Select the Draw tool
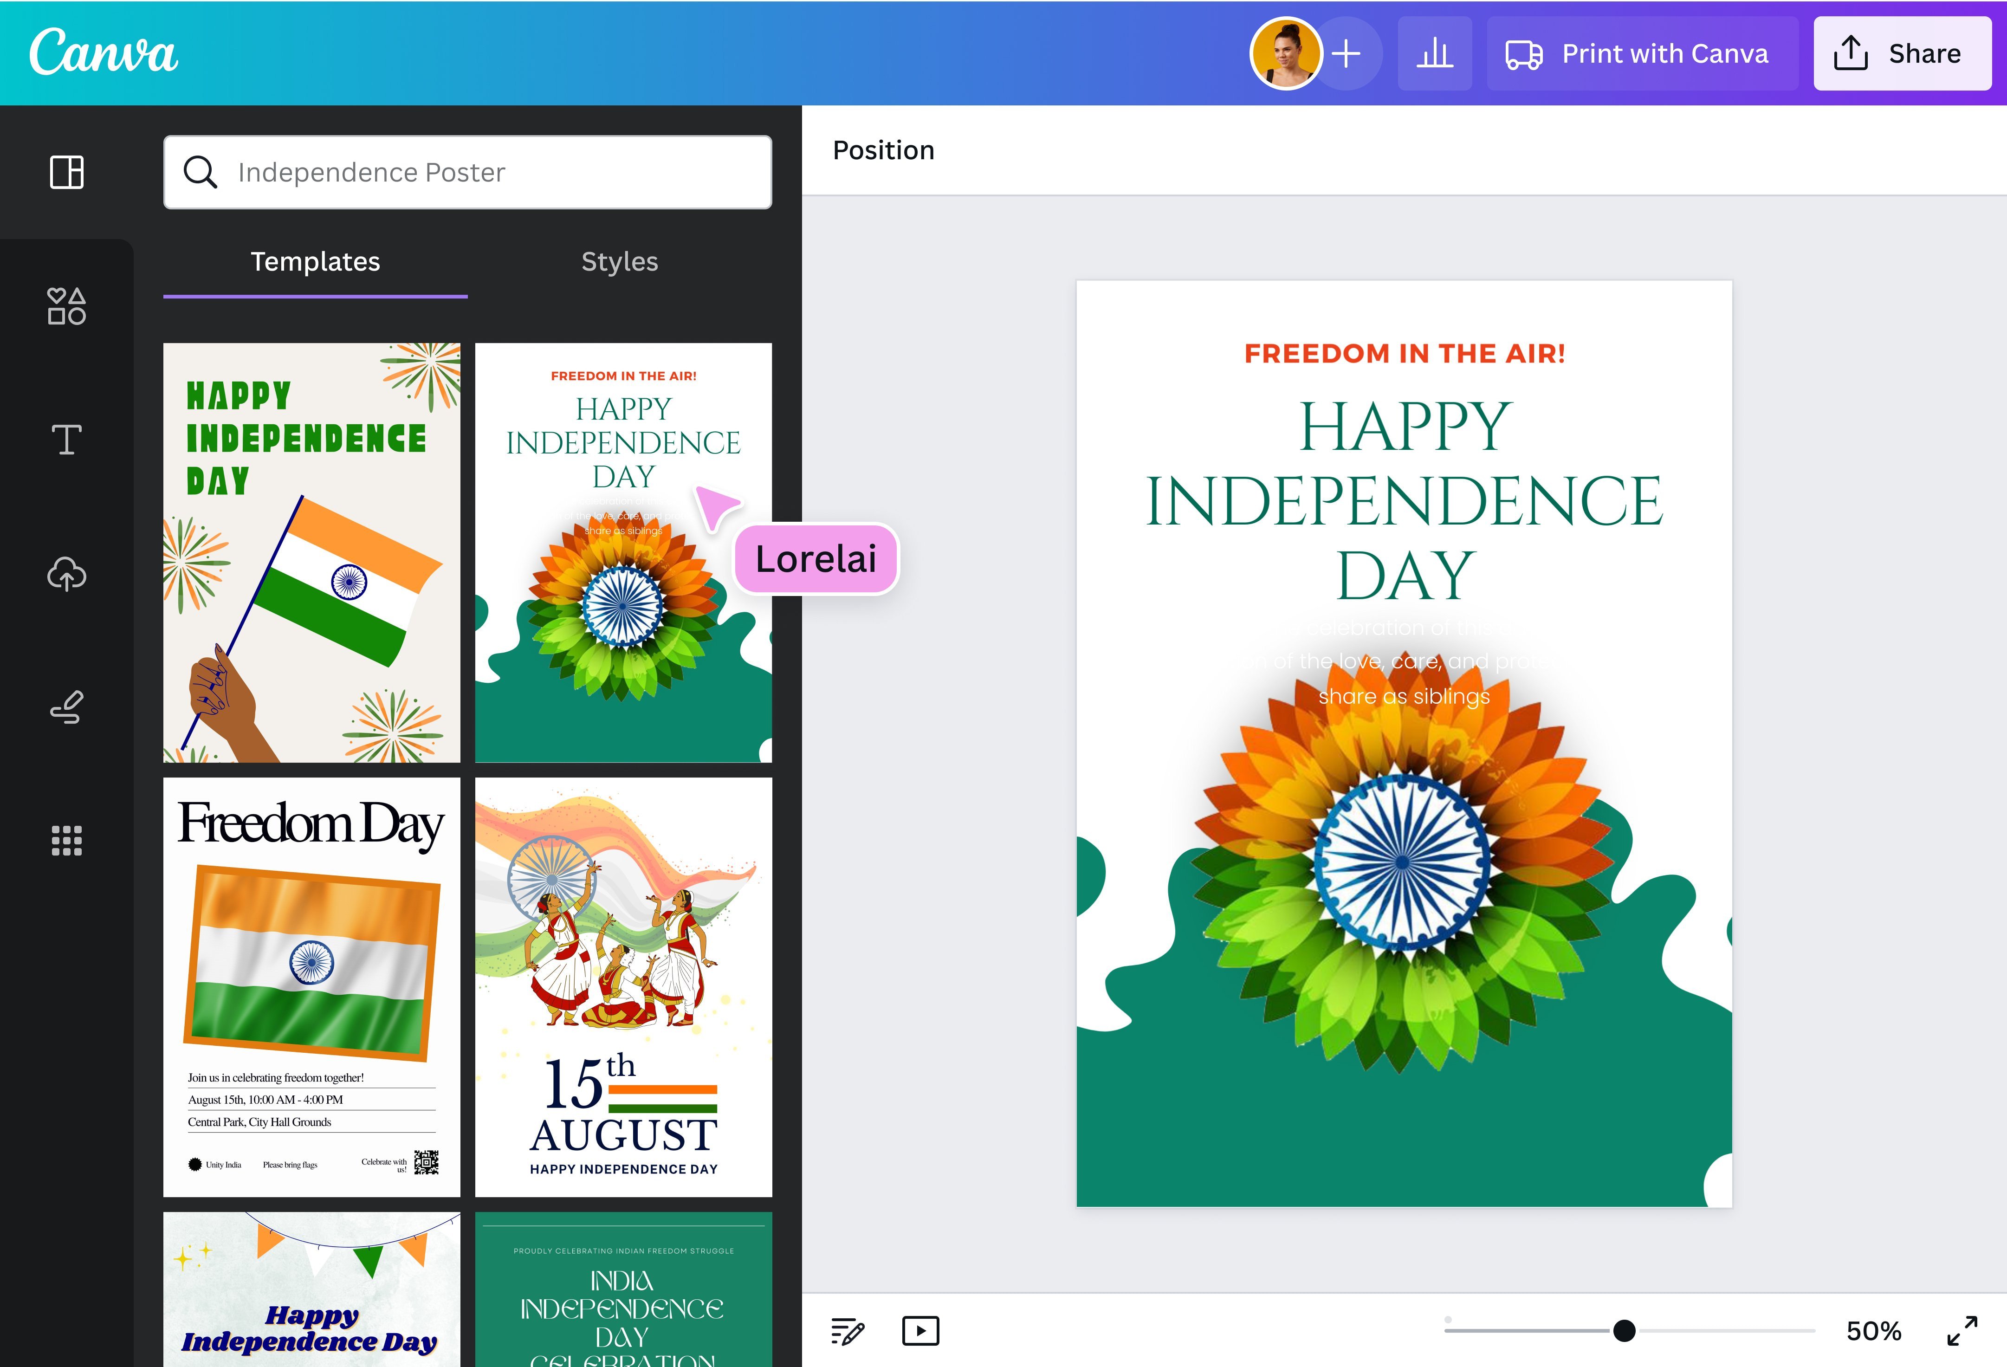This screenshot has height=1367, width=2007. 65,706
